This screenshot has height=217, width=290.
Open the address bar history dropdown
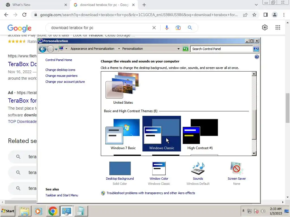pyautogui.click(x=178, y=49)
